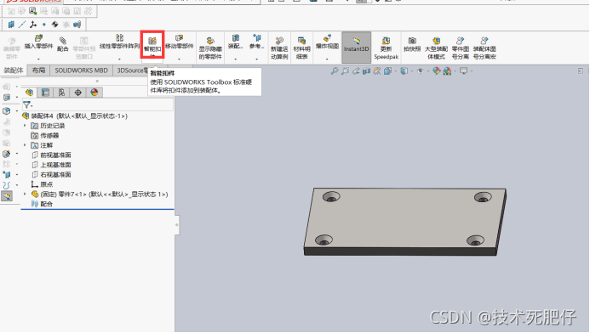
Task: Open View Settings monitor icon
Action: (463, 71)
